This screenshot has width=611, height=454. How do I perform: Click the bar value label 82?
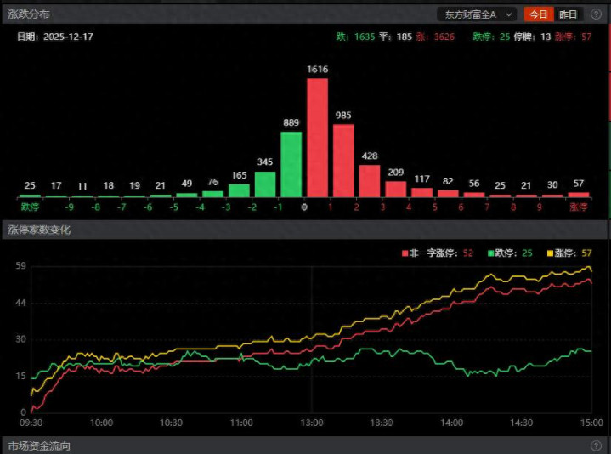tap(448, 181)
